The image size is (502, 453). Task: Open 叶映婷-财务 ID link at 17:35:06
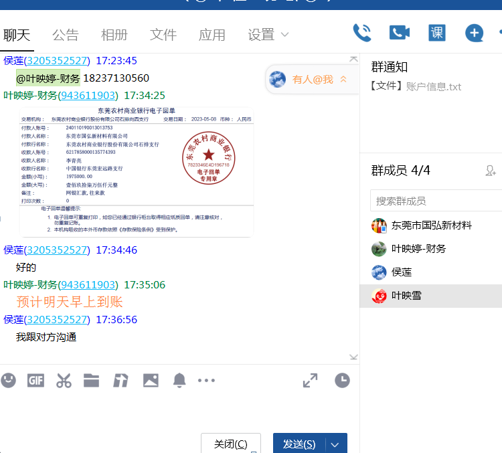click(88, 284)
